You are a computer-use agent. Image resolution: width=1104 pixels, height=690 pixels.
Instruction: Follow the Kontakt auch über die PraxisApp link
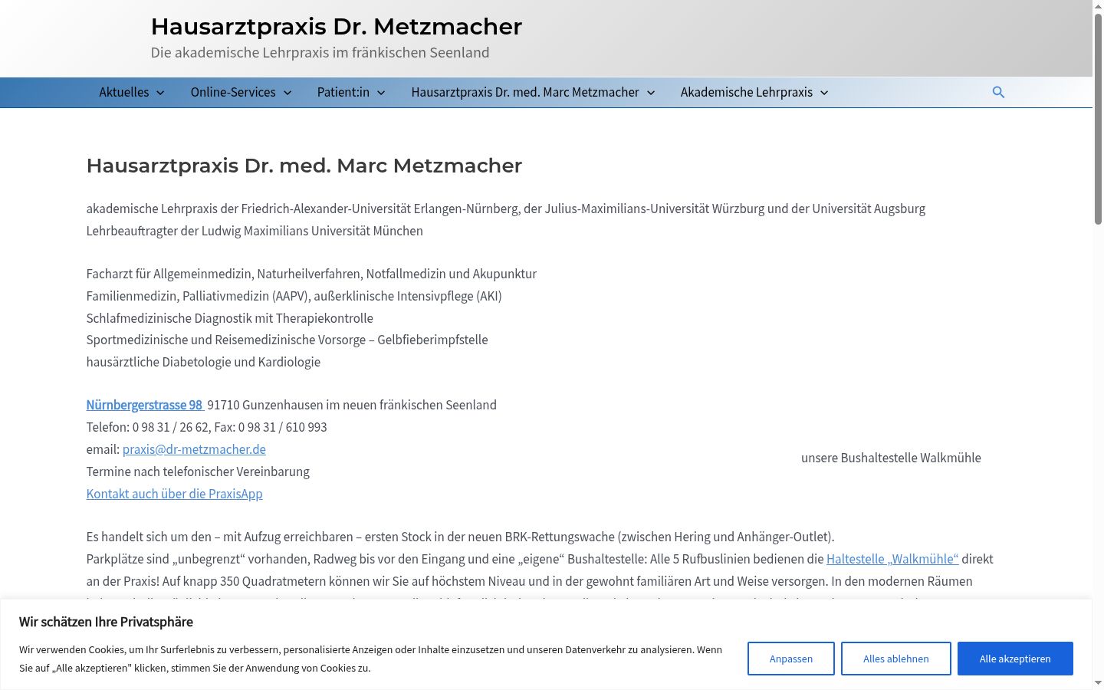click(x=175, y=494)
